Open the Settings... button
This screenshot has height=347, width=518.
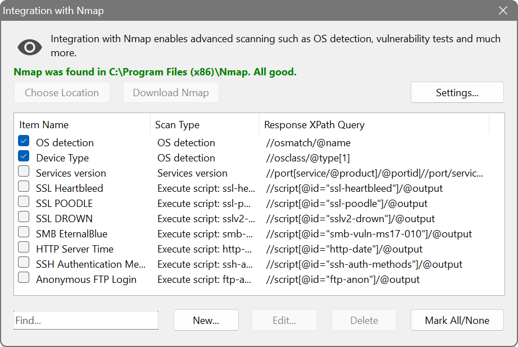pyautogui.click(x=457, y=93)
